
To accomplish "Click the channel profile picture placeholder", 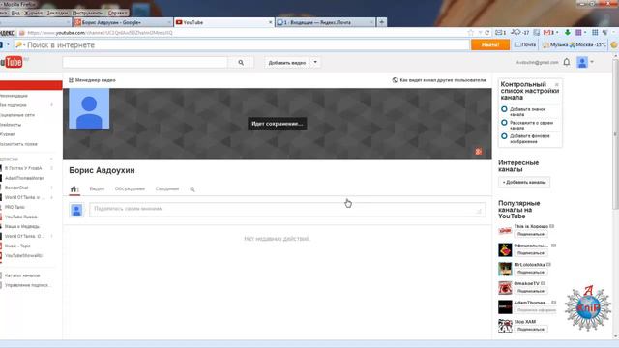I will 89,108.
